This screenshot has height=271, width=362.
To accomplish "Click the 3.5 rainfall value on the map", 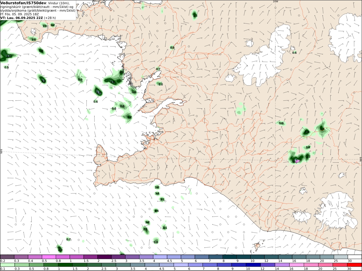I will click(x=8, y=56).
